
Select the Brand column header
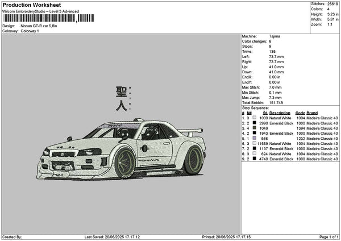point(312,113)
